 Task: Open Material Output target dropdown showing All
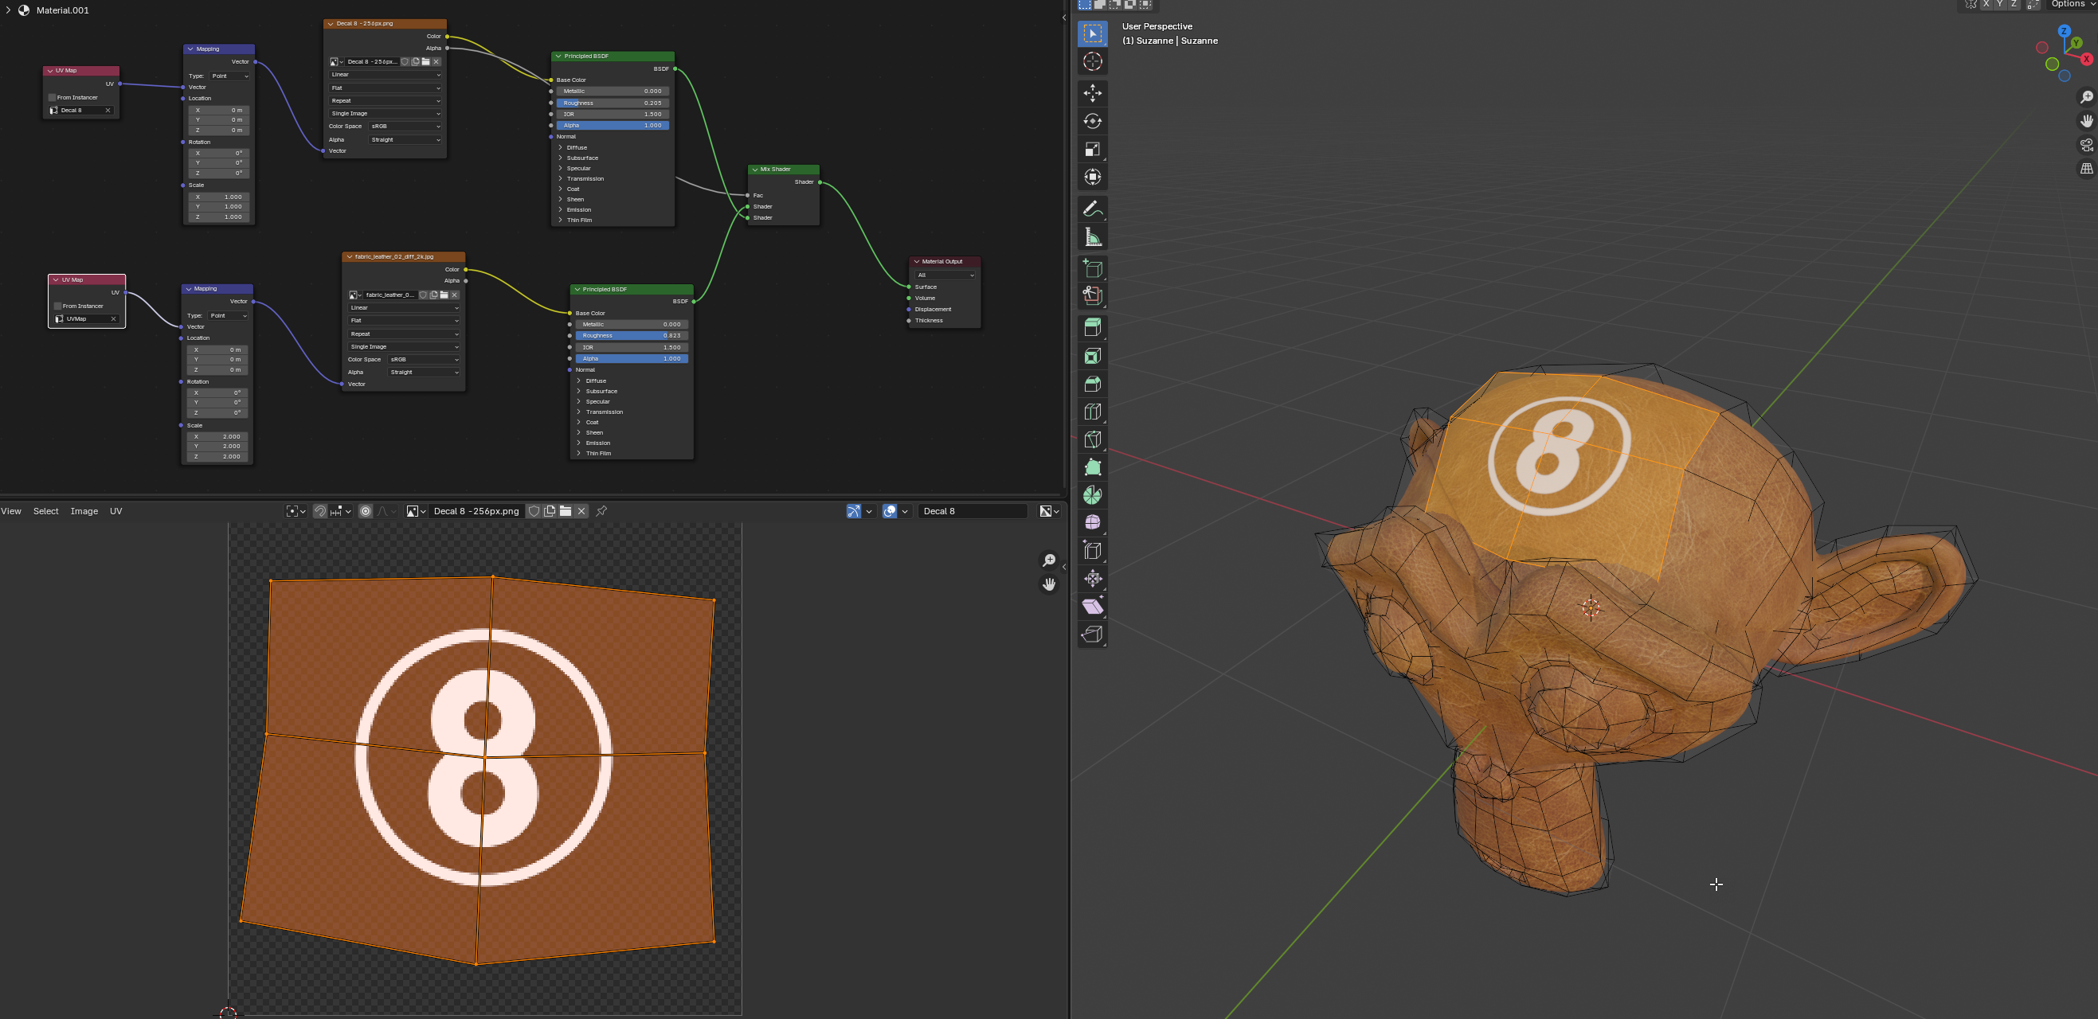(945, 275)
